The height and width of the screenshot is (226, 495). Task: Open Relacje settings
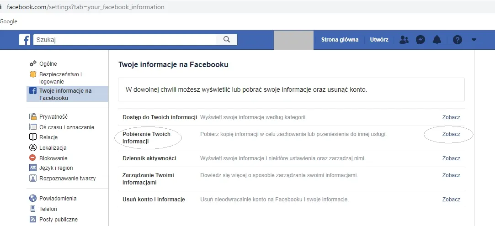tap(48, 137)
